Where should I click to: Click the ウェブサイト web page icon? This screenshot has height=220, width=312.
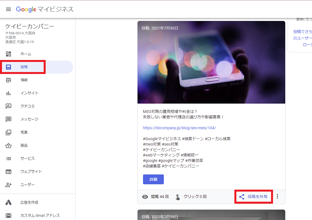point(8,172)
